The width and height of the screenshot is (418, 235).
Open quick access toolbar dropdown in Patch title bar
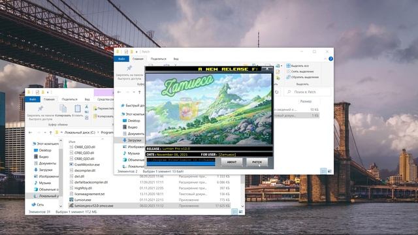tap(137, 52)
